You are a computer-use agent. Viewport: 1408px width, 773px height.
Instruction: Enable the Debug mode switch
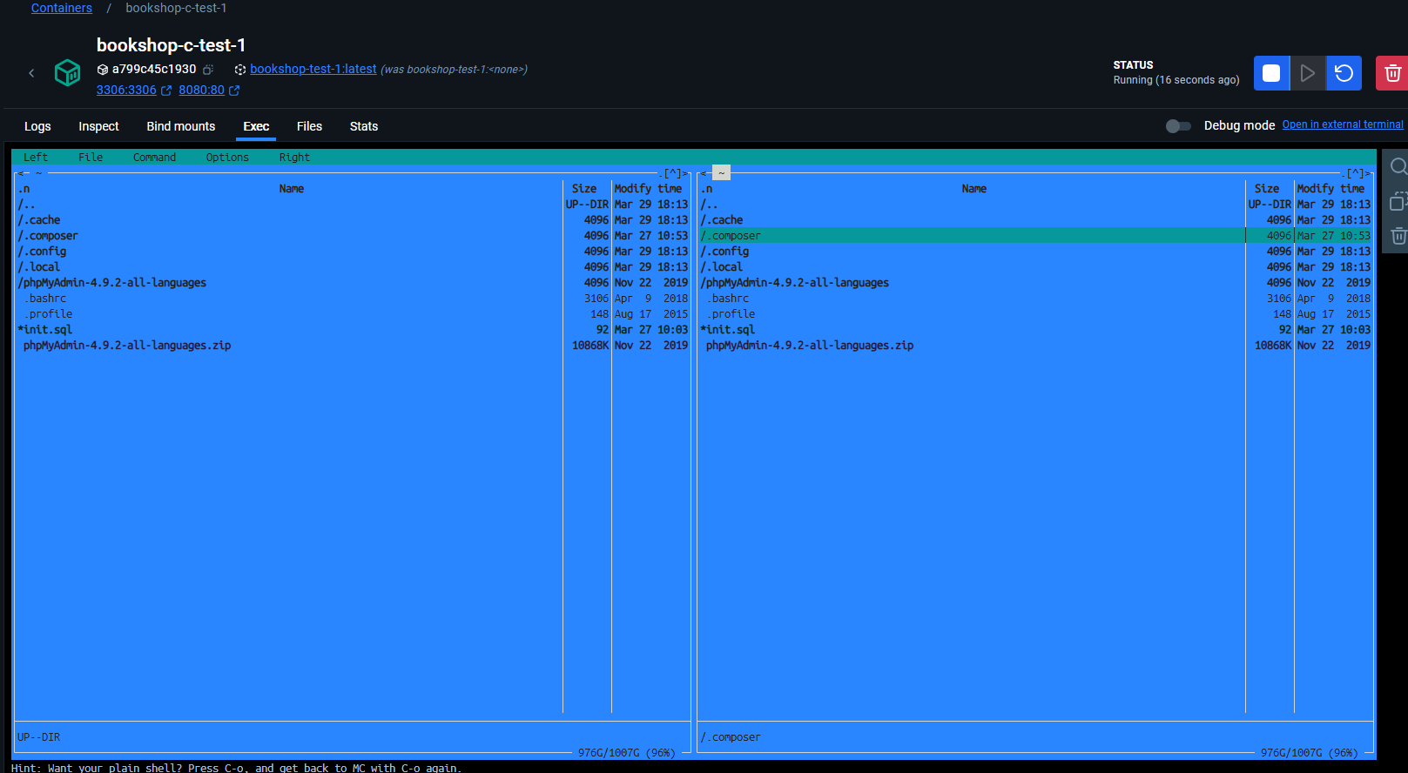(1178, 126)
